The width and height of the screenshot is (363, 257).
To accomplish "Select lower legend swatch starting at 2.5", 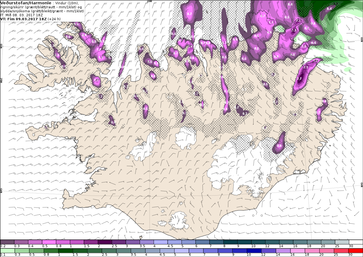I will (x=109, y=251).
